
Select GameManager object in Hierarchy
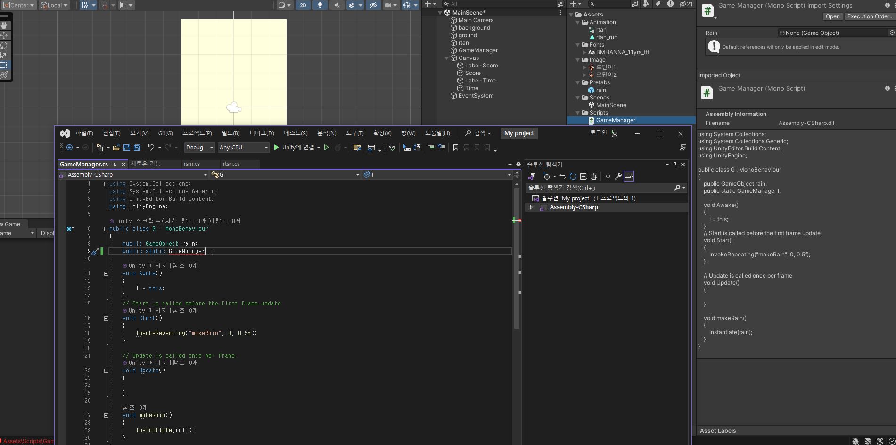pyautogui.click(x=478, y=50)
